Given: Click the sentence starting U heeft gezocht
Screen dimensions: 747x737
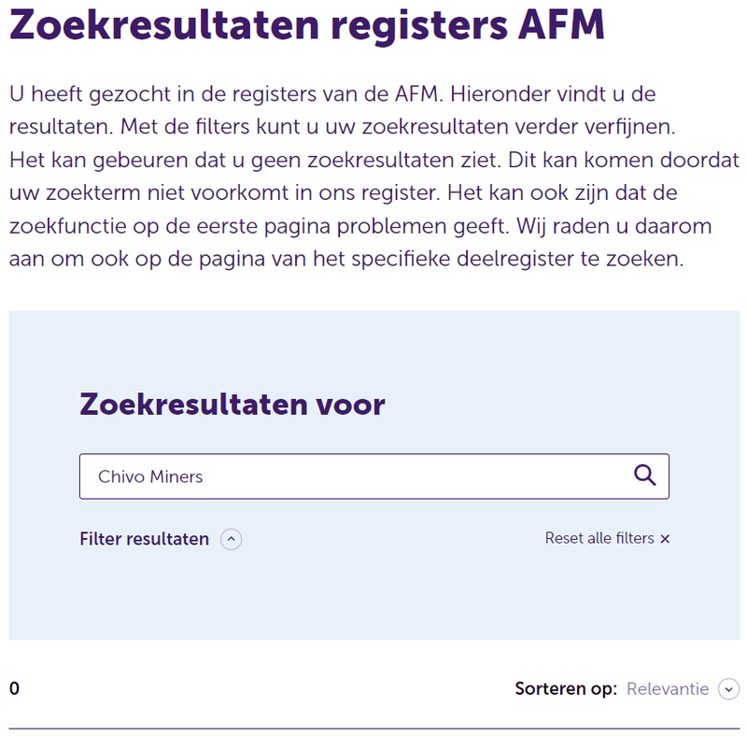Looking at the screenshot, I should pyautogui.click(x=226, y=94).
